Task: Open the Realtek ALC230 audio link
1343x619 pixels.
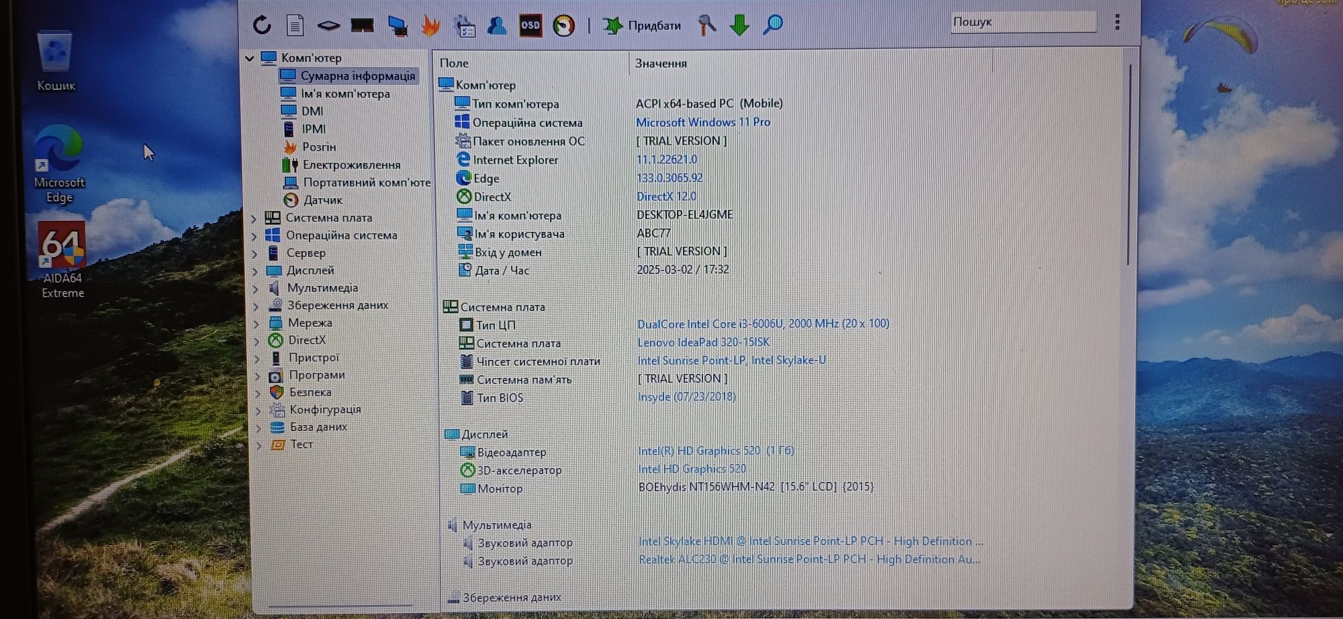Action: point(809,559)
